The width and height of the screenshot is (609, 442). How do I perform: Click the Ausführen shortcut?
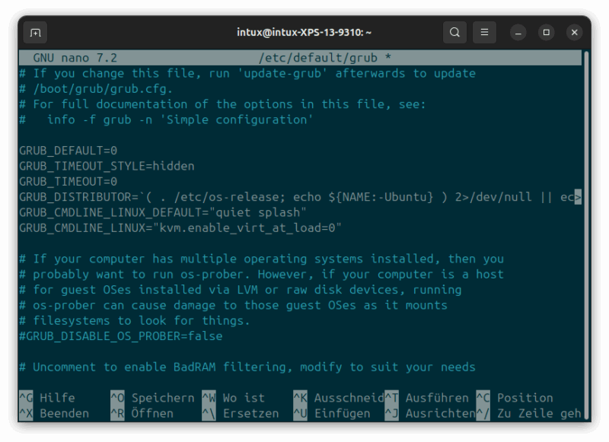(x=438, y=397)
